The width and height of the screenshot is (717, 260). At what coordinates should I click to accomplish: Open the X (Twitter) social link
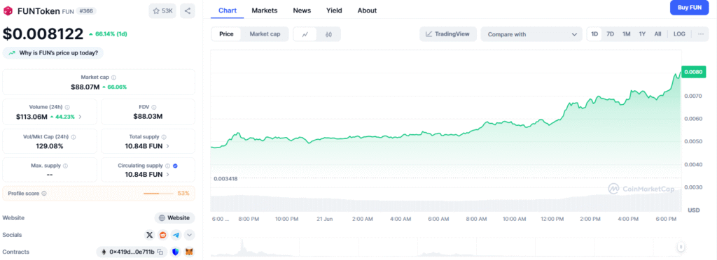pos(149,235)
